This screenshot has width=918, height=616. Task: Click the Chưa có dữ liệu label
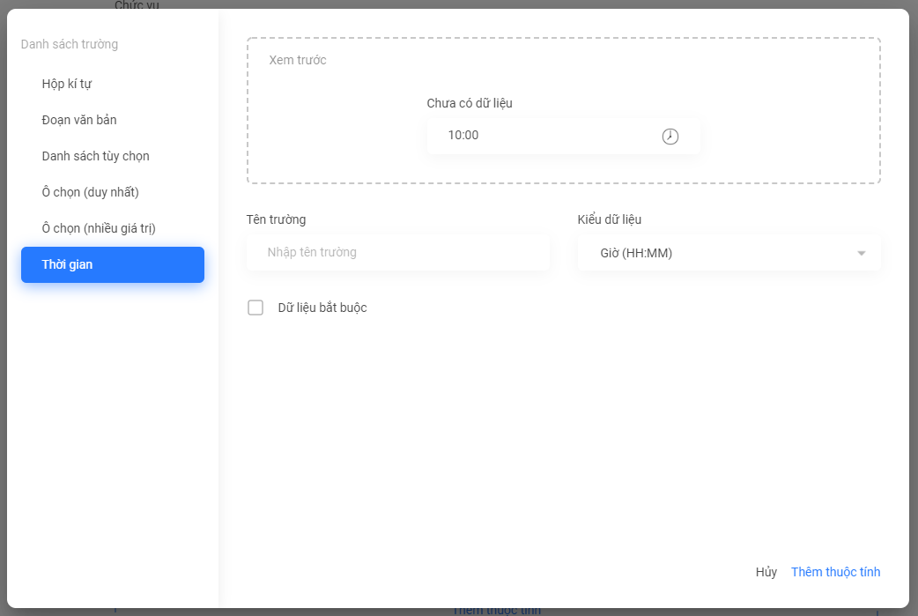pos(470,103)
